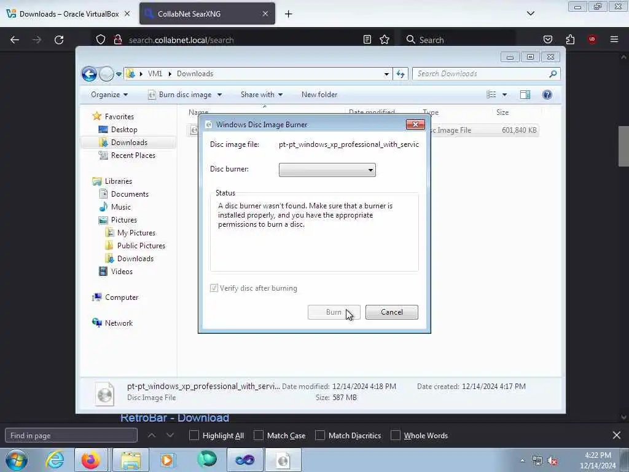Toggle reader view icon in address bar
This screenshot has height=472, width=629.
(367, 39)
